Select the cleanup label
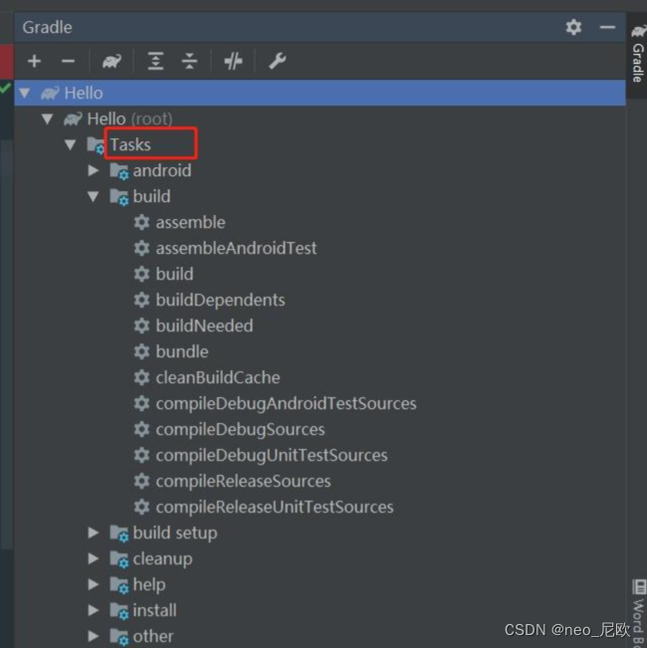Image resolution: width=647 pixels, height=648 pixels. pos(162,558)
